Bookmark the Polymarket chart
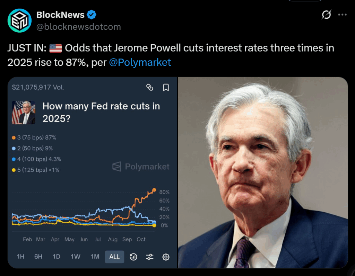The height and width of the screenshot is (276, 355). pyautogui.click(x=166, y=88)
